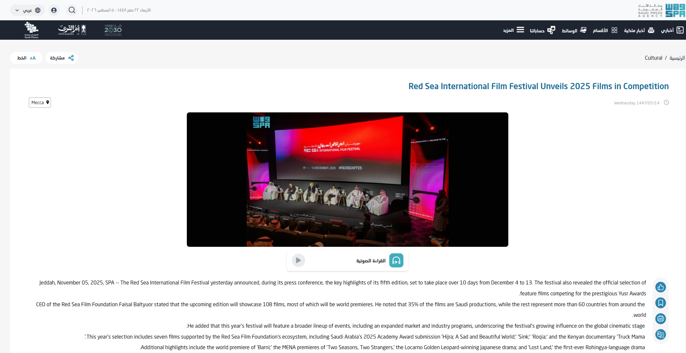Screen dimensions: 686x353
Task: Open the Saudi Photos logo link
Action: click(32, 30)
